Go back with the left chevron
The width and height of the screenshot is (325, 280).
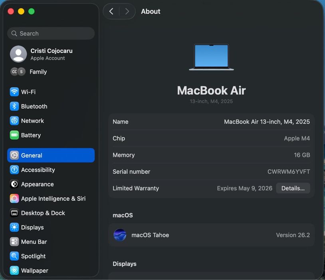click(x=111, y=12)
